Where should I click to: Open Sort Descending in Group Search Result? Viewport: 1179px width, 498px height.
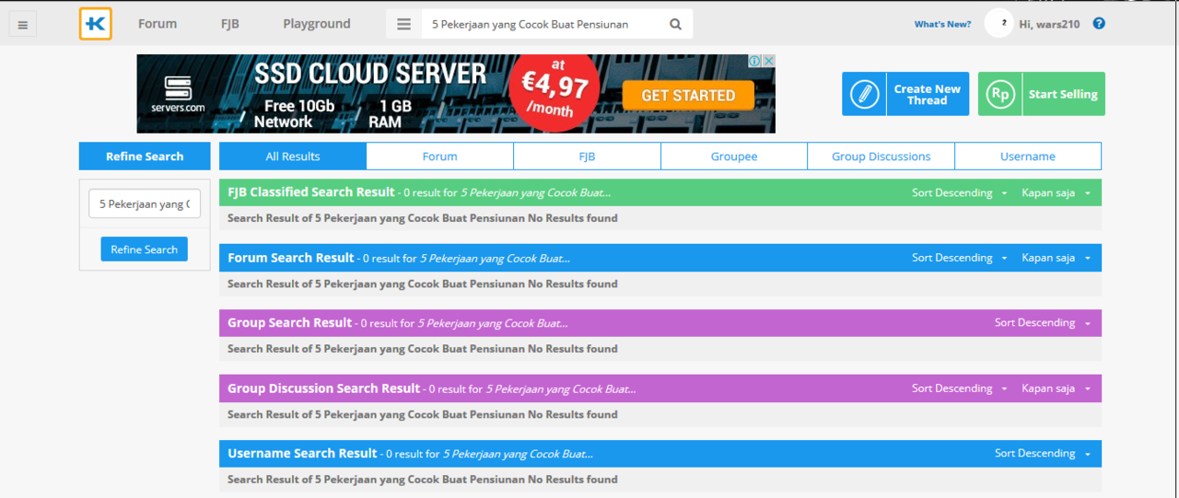click(x=1042, y=323)
